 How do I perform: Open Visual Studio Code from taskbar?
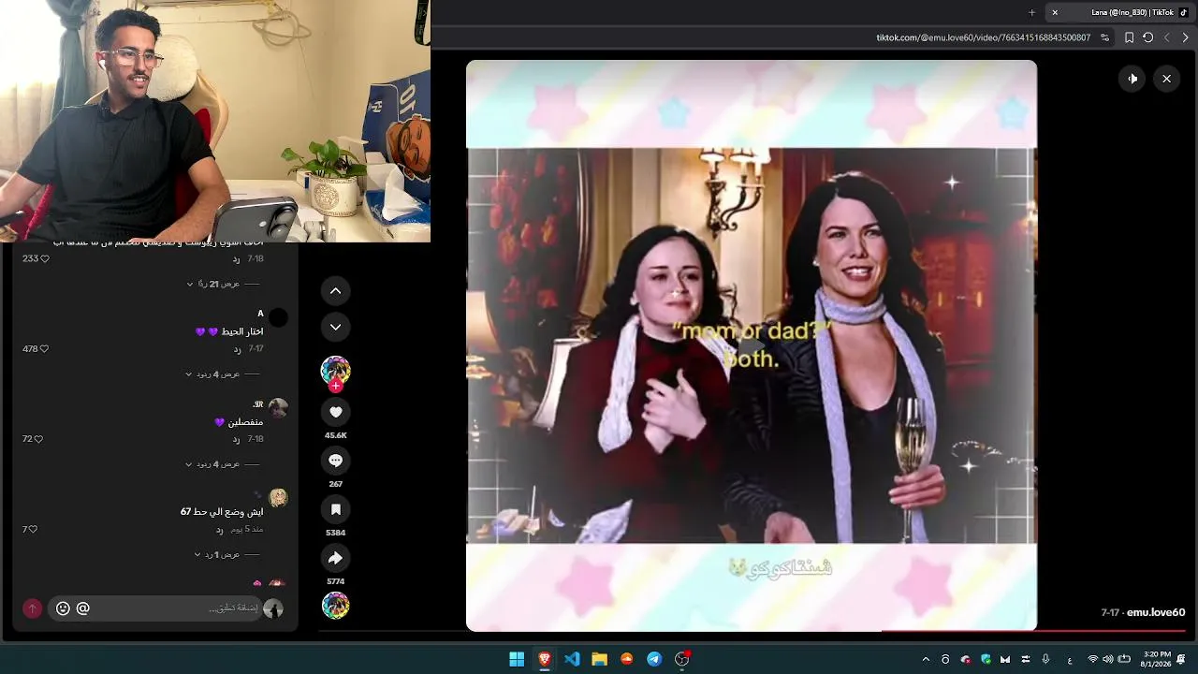point(572,659)
